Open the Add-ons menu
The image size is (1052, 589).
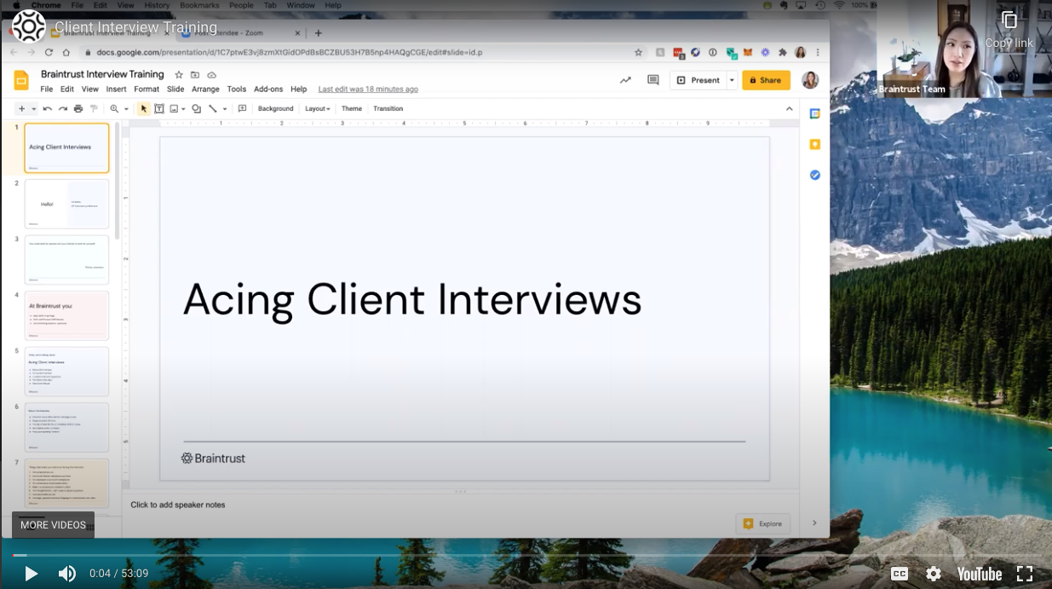pos(268,89)
